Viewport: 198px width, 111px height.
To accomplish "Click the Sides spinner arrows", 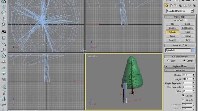I will (194, 91).
